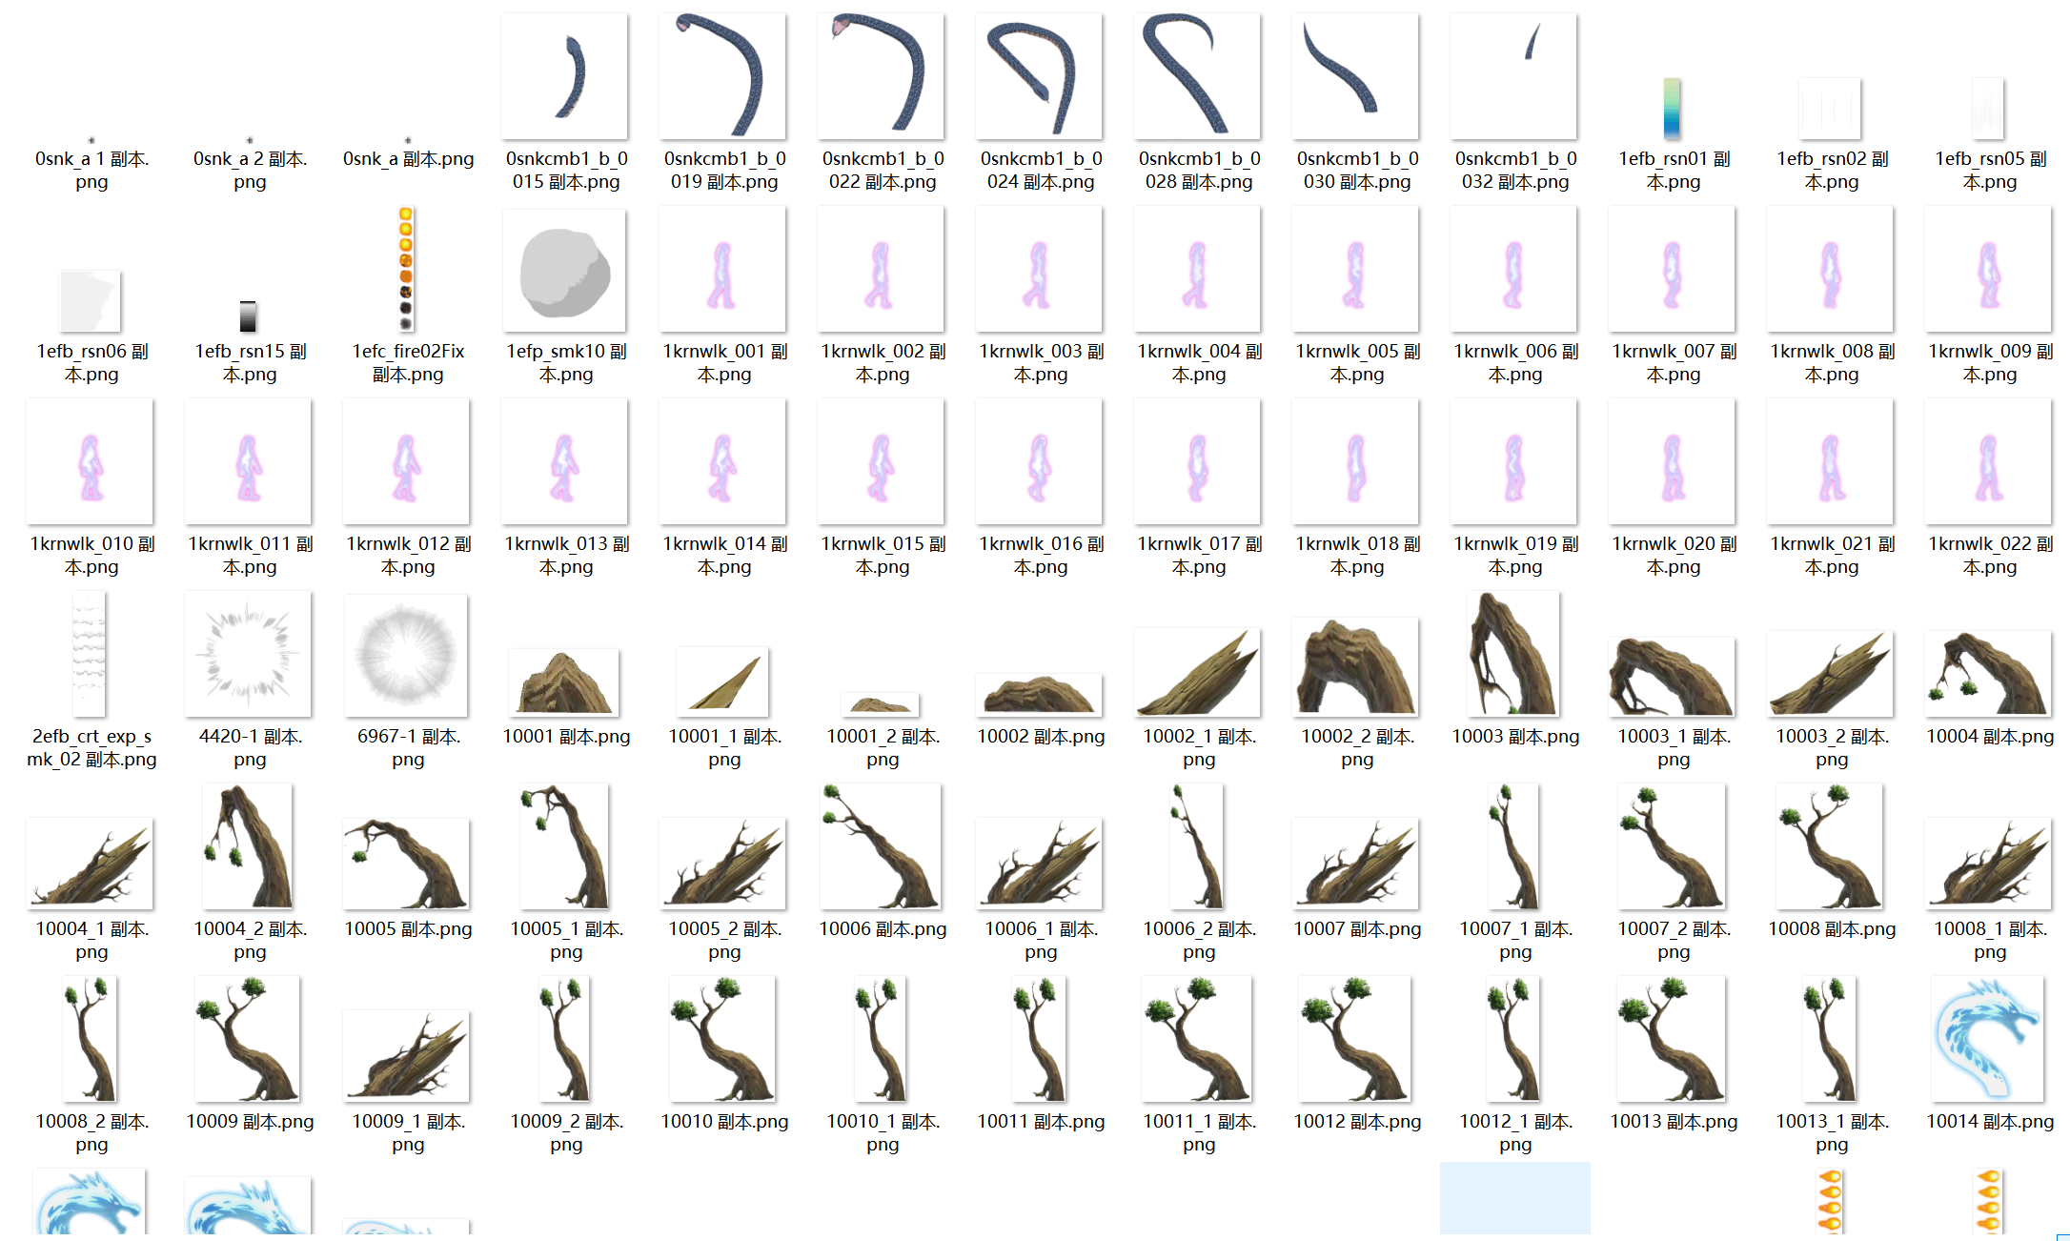Click the 1krnwlk_010 副本.png thumbnail
This screenshot has height=1241, width=2070.
pyautogui.click(x=91, y=461)
